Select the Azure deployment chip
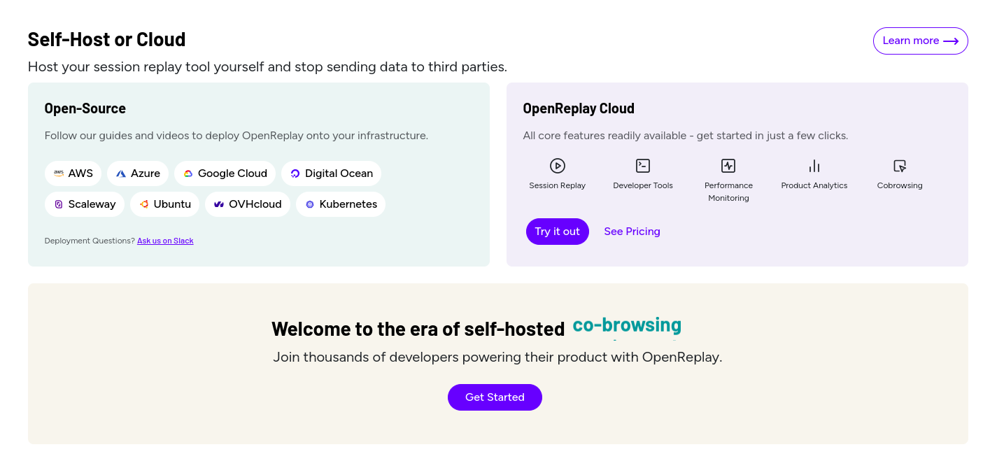This screenshot has width=983, height=468. pyautogui.click(x=138, y=173)
